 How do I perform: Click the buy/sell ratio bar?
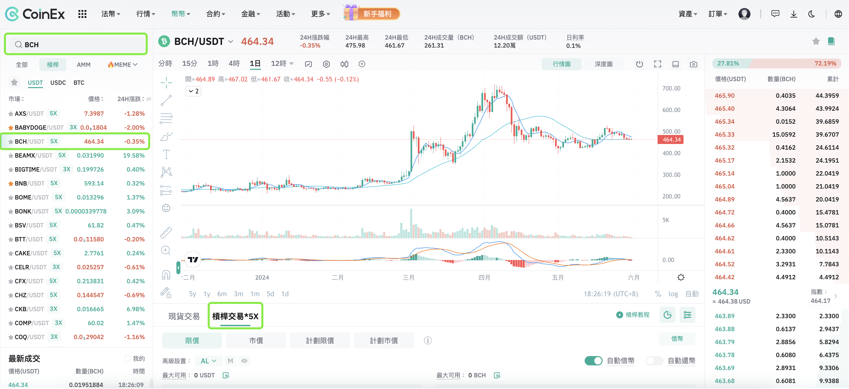tap(777, 64)
